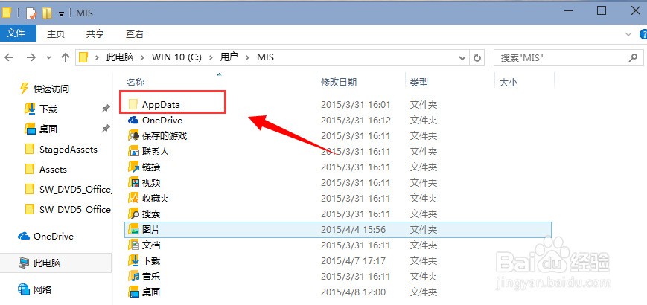
Task: Sort by 修改日期 column header
Action: coord(339,82)
